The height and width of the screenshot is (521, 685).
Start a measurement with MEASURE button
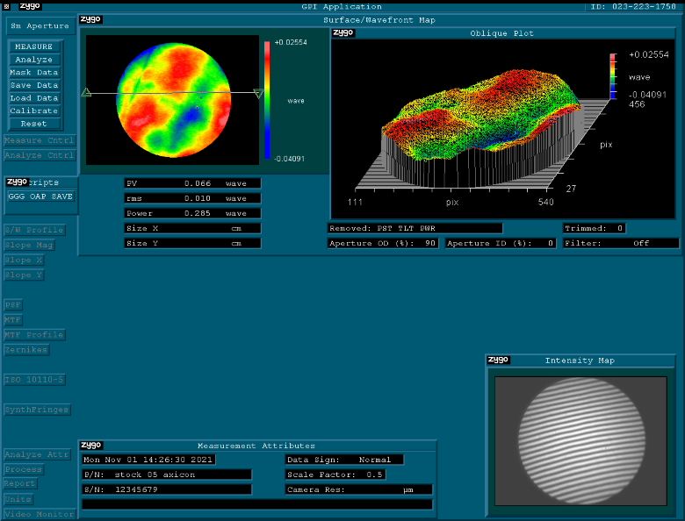[x=34, y=46]
